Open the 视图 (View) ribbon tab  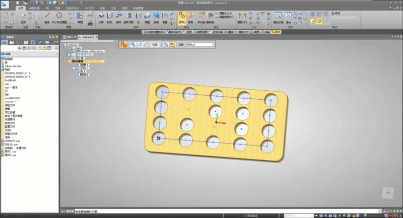pos(124,9)
